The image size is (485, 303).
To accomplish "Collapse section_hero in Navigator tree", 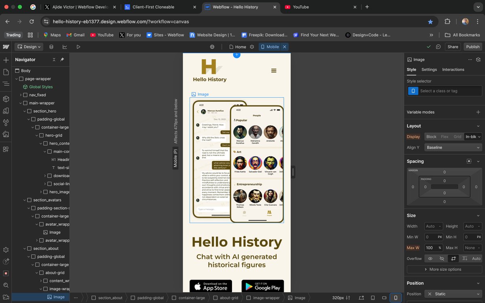I will click(25, 111).
